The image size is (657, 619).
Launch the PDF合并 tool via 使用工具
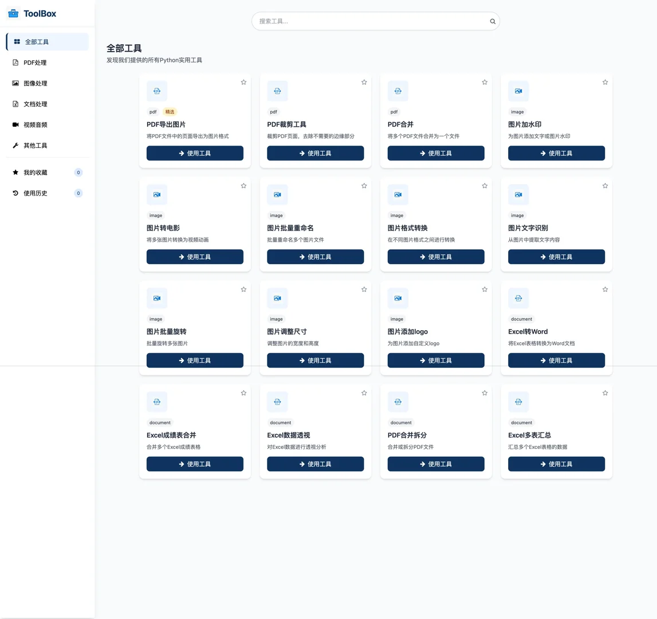pyautogui.click(x=436, y=153)
